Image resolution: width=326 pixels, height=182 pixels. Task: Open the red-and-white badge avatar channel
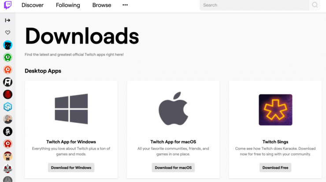point(7,168)
